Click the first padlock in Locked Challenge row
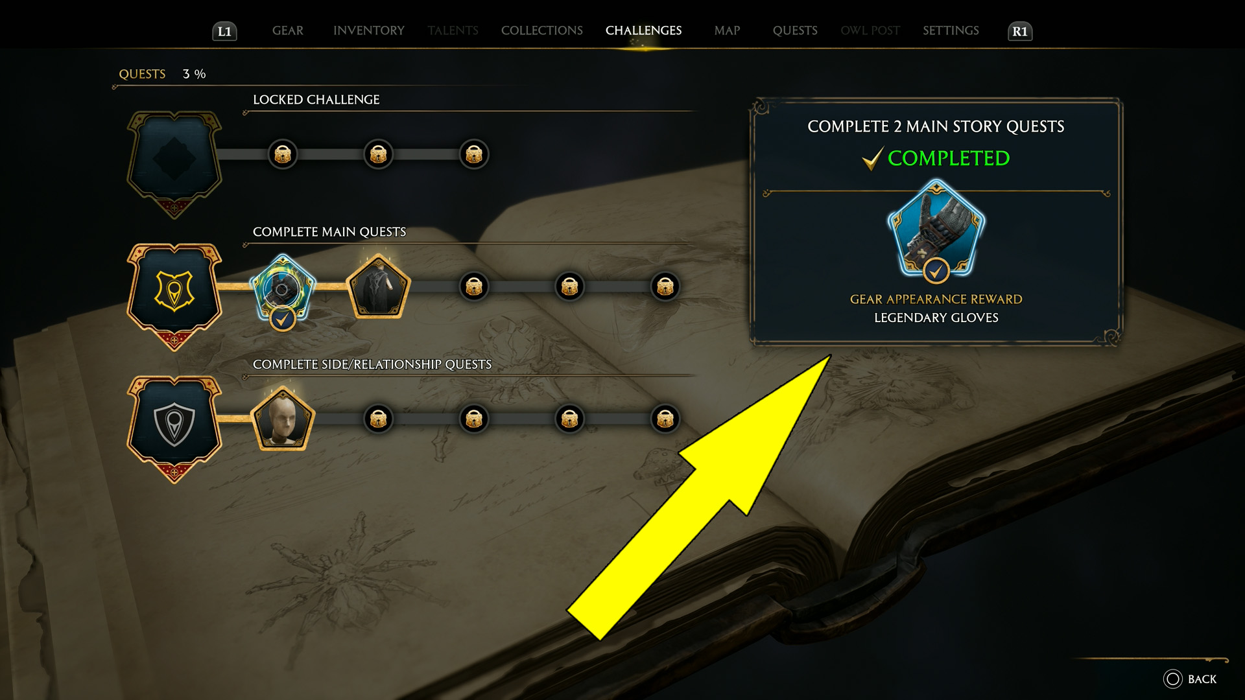 point(283,154)
